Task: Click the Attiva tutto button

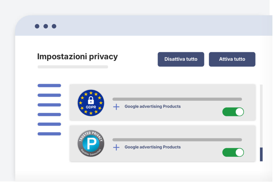Action: (232, 59)
